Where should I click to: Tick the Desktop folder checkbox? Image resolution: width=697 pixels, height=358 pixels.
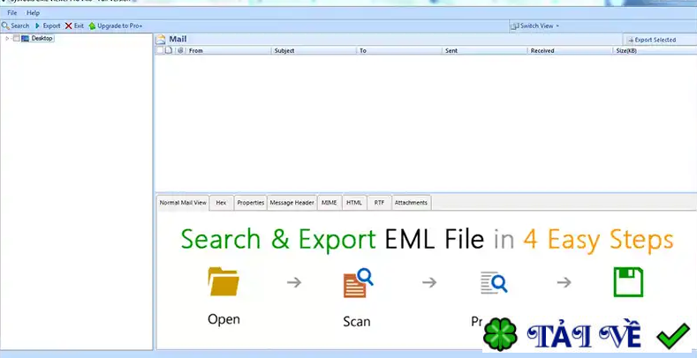tap(17, 39)
